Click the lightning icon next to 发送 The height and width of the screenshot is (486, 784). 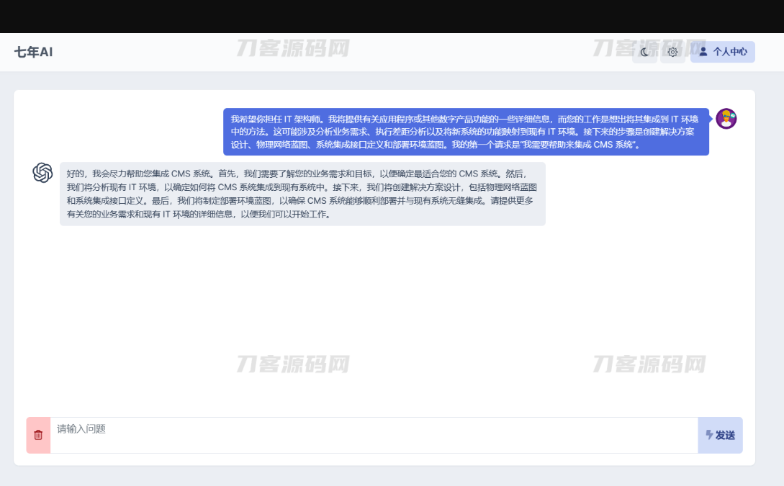708,435
